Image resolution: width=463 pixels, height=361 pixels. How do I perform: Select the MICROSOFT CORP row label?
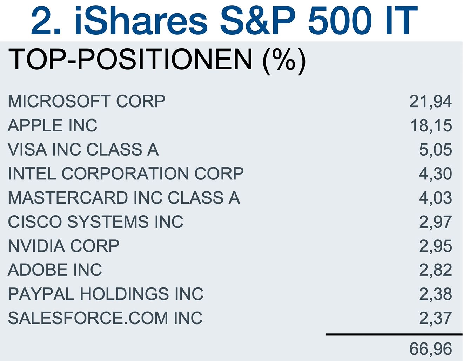(x=86, y=102)
